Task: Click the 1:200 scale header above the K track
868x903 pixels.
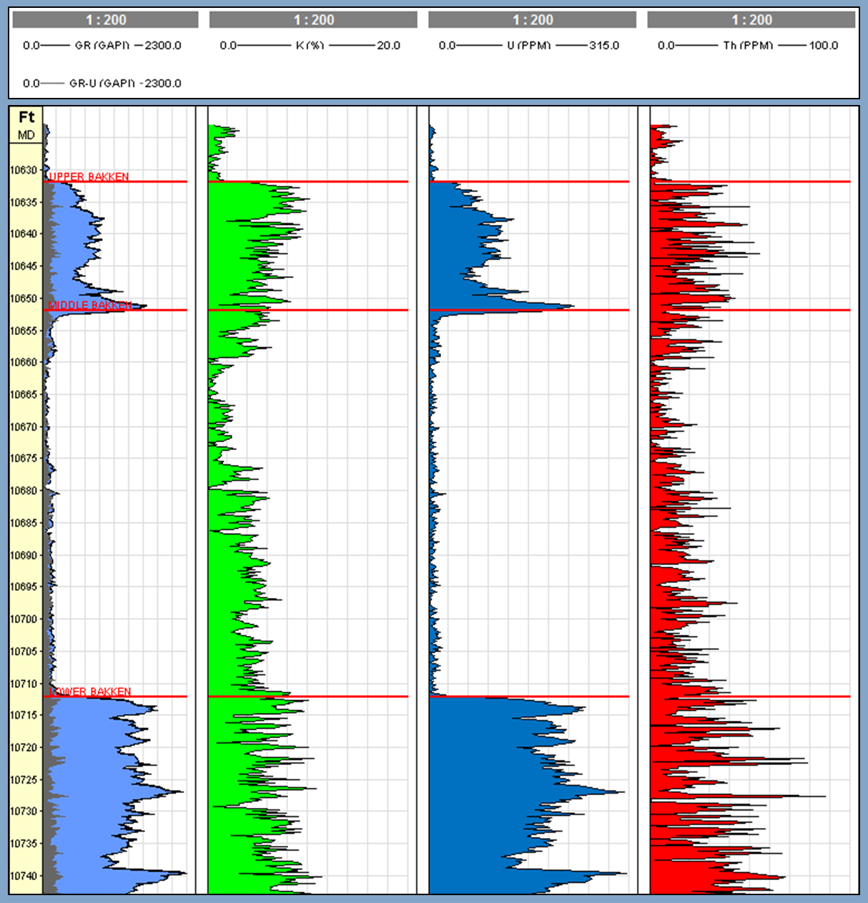Action: click(x=314, y=20)
